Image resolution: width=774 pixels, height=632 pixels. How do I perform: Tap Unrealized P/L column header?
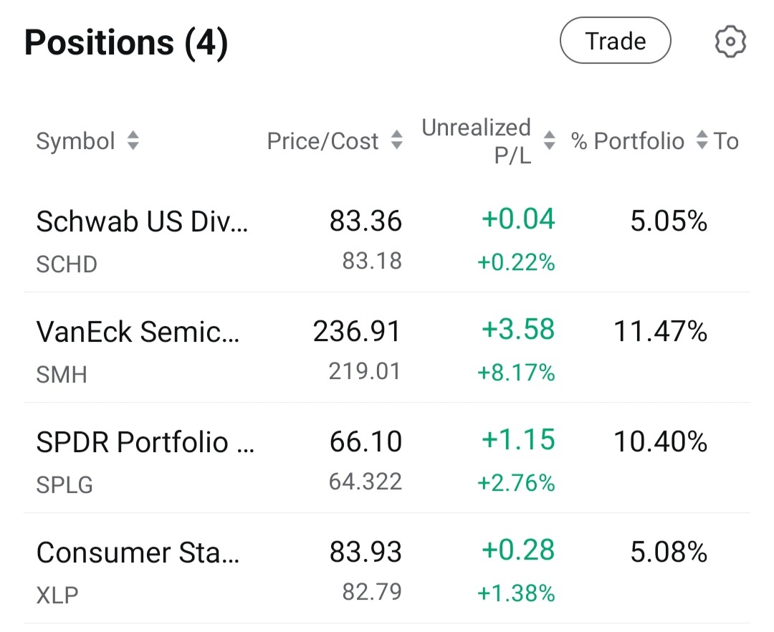pyautogui.click(x=476, y=141)
